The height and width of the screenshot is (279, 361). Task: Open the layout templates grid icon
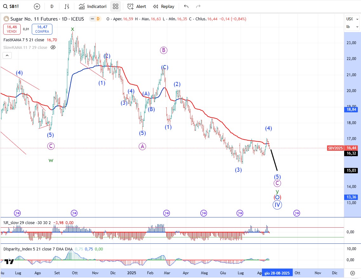click(x=116, y=6)
